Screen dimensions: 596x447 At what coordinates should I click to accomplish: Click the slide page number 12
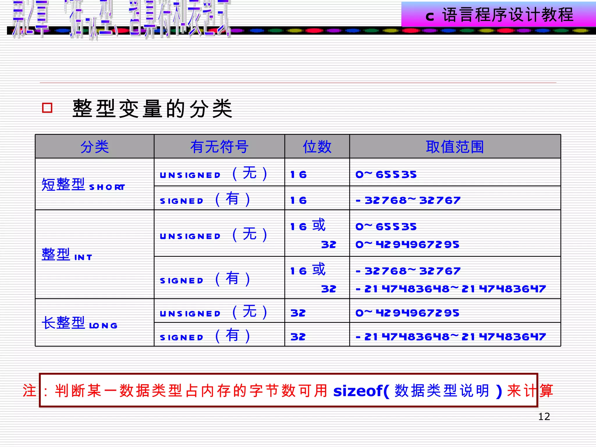pos(544,416)
